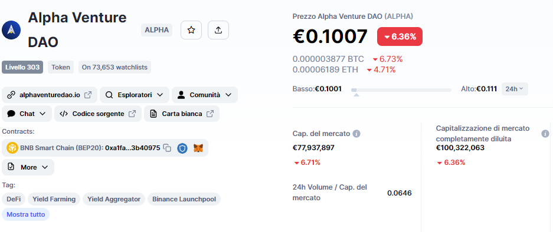Copy the BNB Smart Chain contract address
553x232 pixels.
click(167, 148)
